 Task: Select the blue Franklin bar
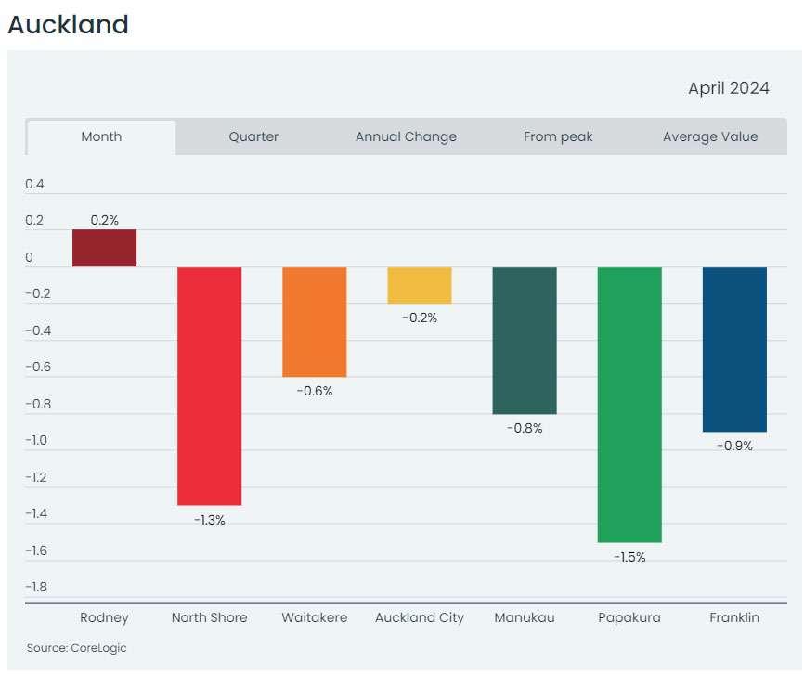[734, 350]
